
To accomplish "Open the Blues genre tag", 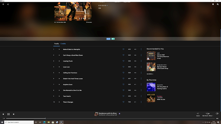I will pyautogui.click(x=108, y=39).
